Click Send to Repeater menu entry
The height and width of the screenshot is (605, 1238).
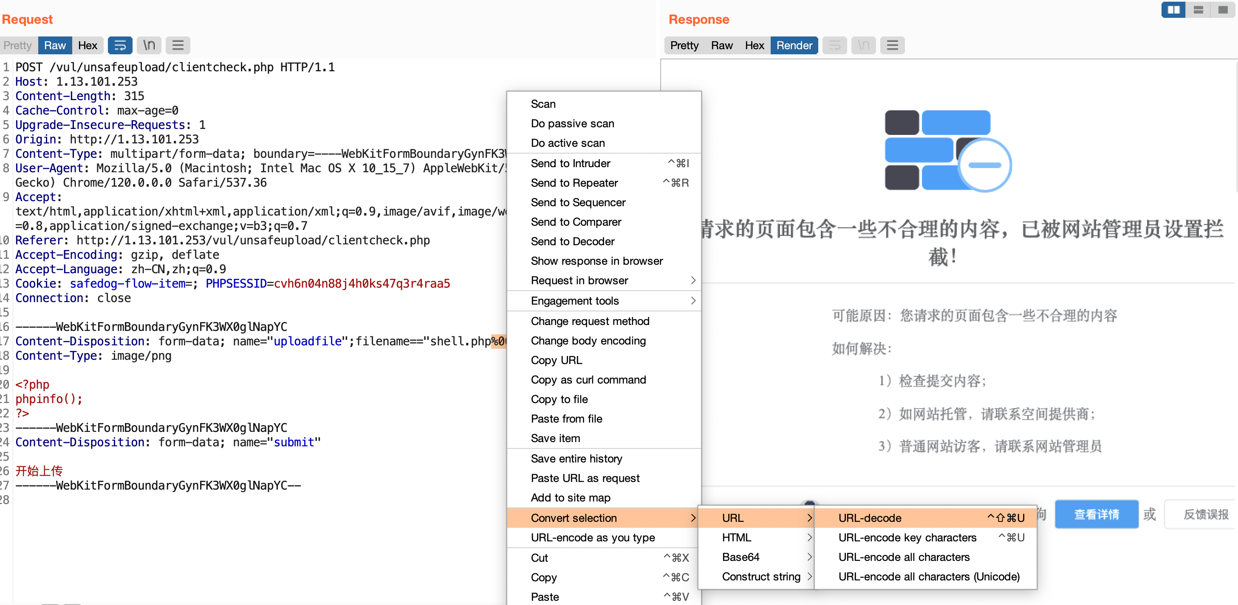[574, 183]
